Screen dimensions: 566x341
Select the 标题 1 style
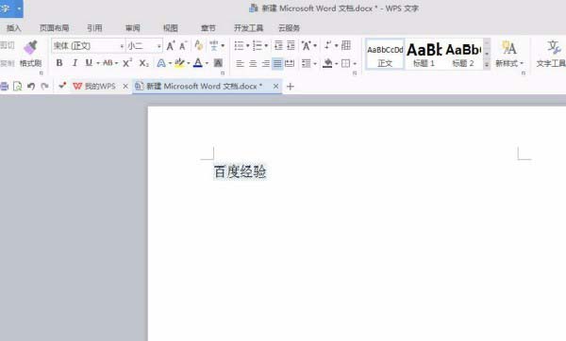424,55
